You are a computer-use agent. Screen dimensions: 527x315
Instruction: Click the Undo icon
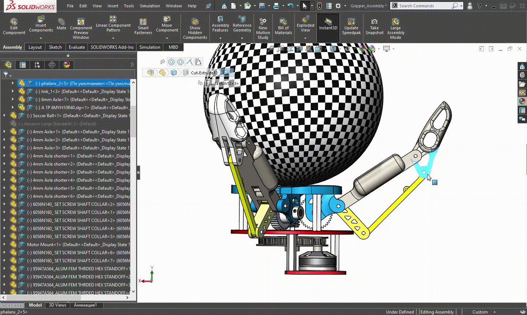coord(290,6)
